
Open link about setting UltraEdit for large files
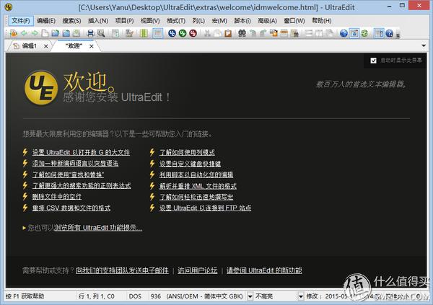coord(81,152)
